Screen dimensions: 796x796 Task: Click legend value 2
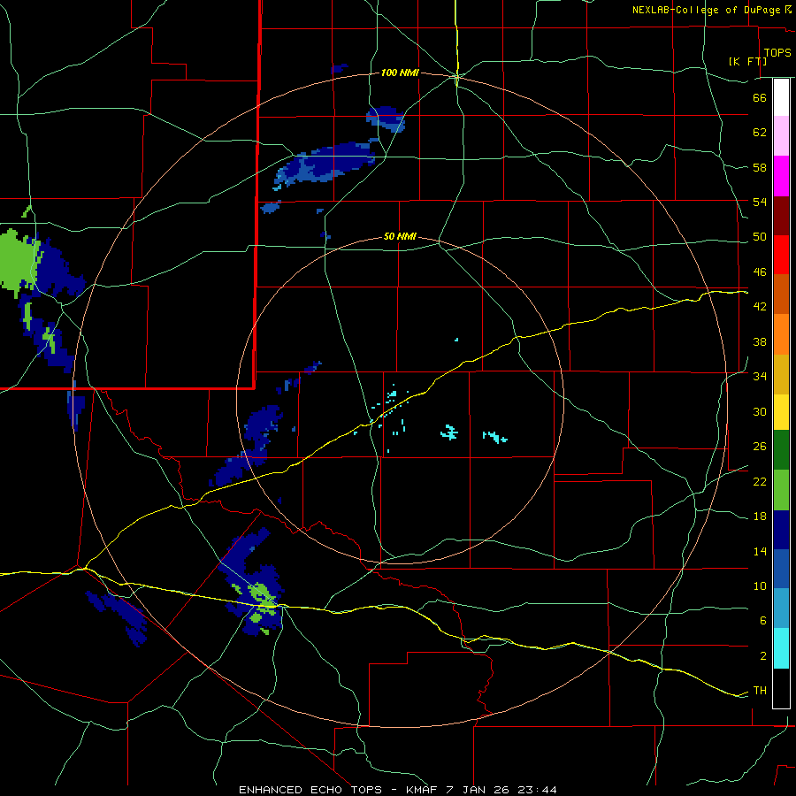pyautogui.click(x=762, y=655)
